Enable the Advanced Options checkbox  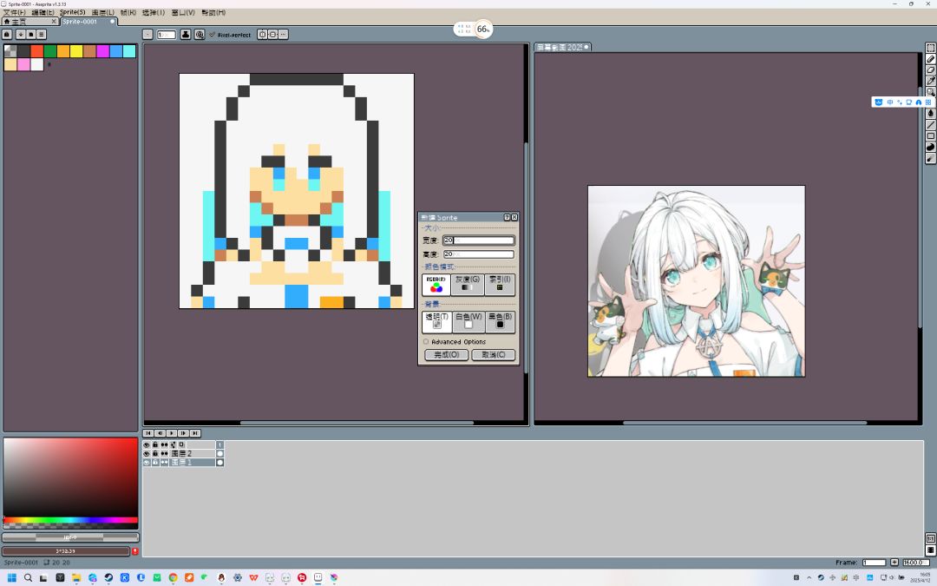point(426,342)
